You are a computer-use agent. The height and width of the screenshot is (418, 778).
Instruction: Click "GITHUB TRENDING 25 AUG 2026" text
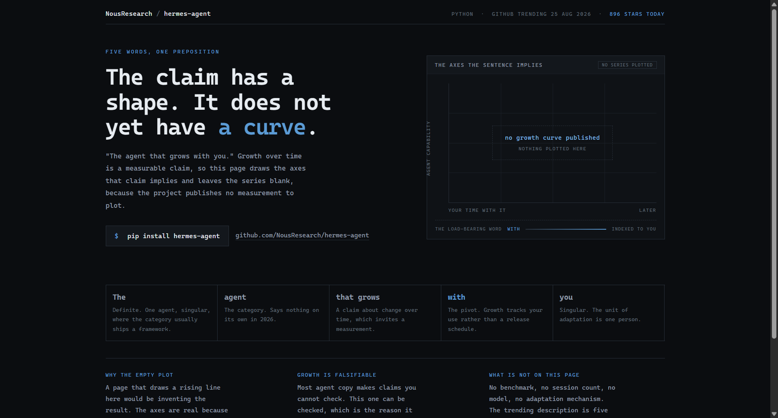[x=541, y=14]
